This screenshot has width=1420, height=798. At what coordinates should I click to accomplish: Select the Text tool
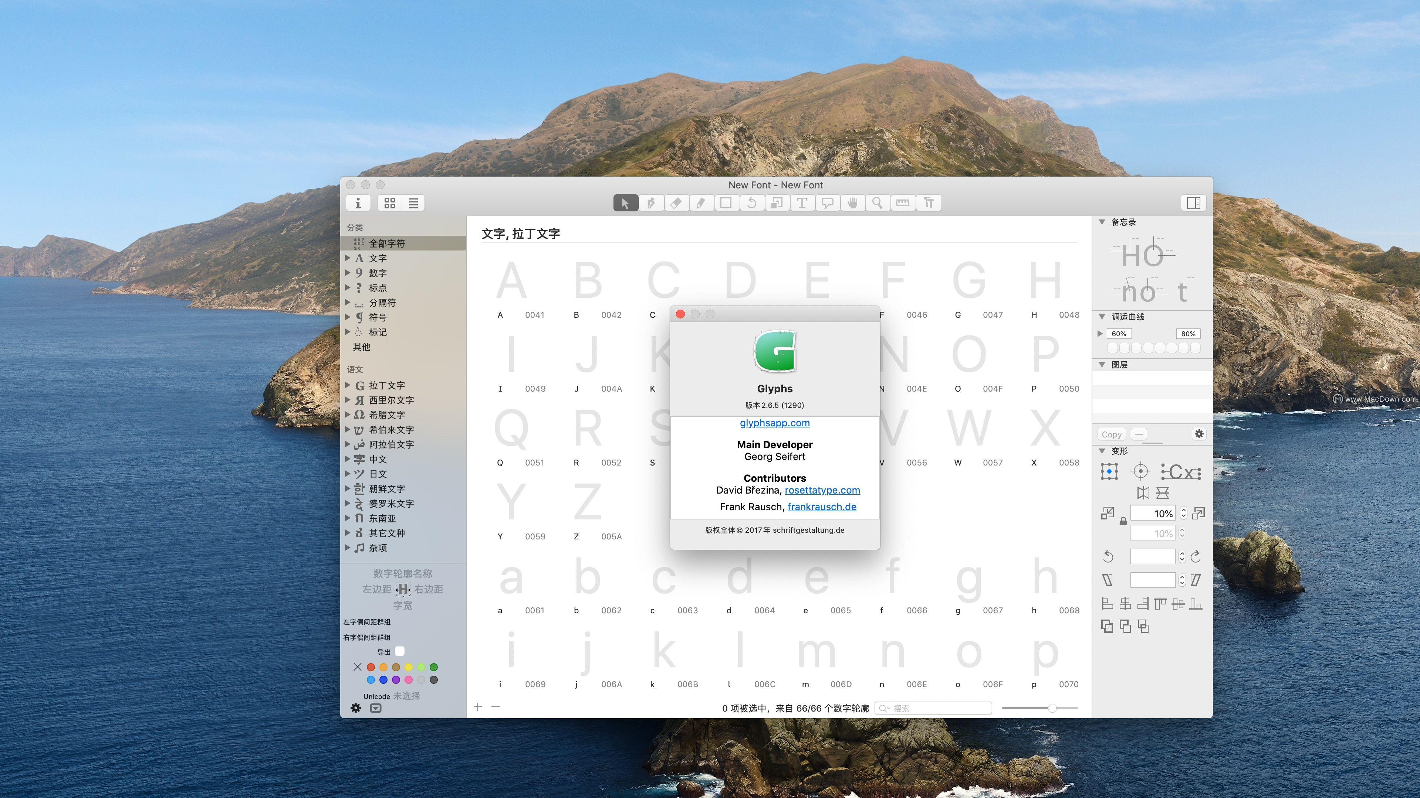[x=802, y=203]
